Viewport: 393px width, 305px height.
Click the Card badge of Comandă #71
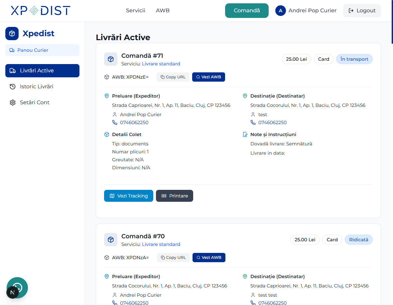pos(324,59)
